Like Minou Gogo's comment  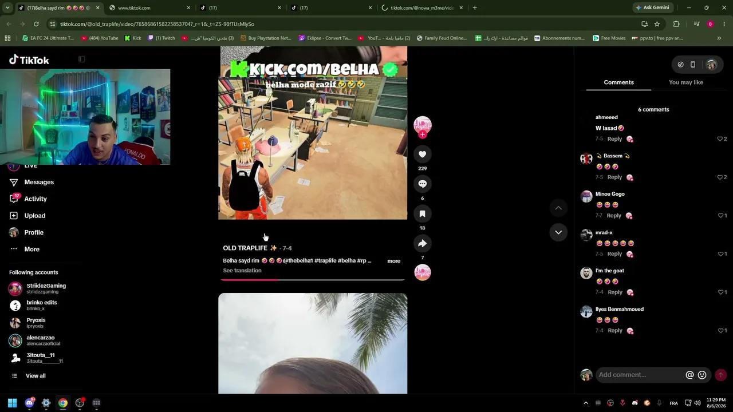click(x=720, y=216)
